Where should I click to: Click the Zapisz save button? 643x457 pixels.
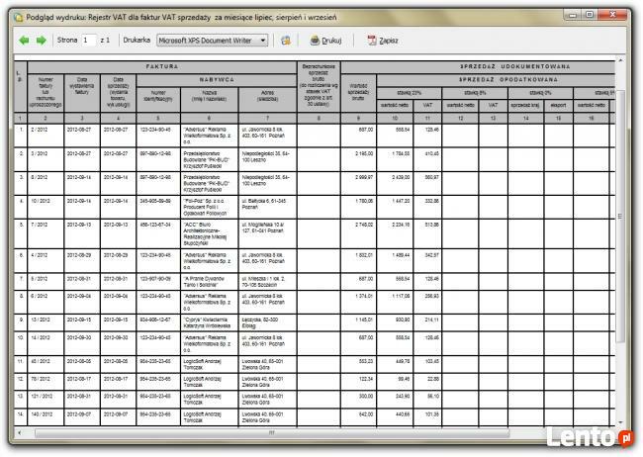pyautogui.click(x=382, y=41)
